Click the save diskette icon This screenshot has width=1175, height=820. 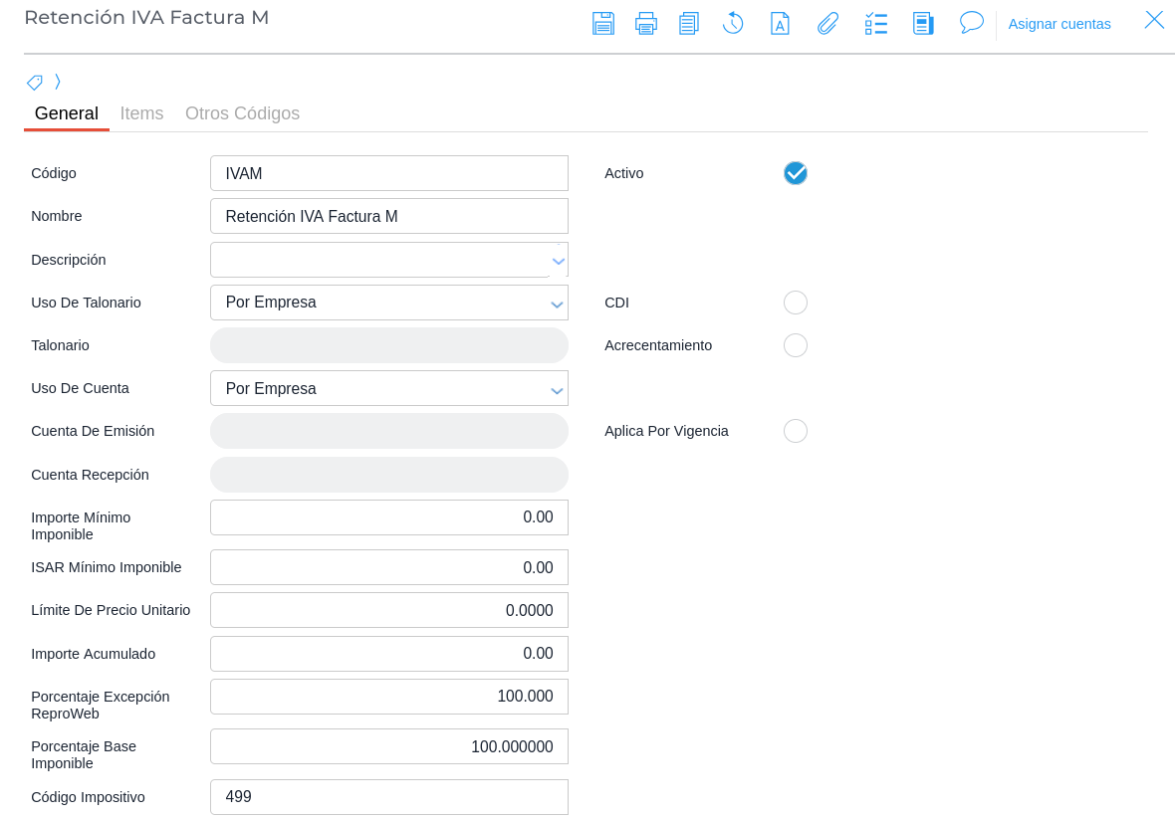pyautogui.click(x=602, y=23)
